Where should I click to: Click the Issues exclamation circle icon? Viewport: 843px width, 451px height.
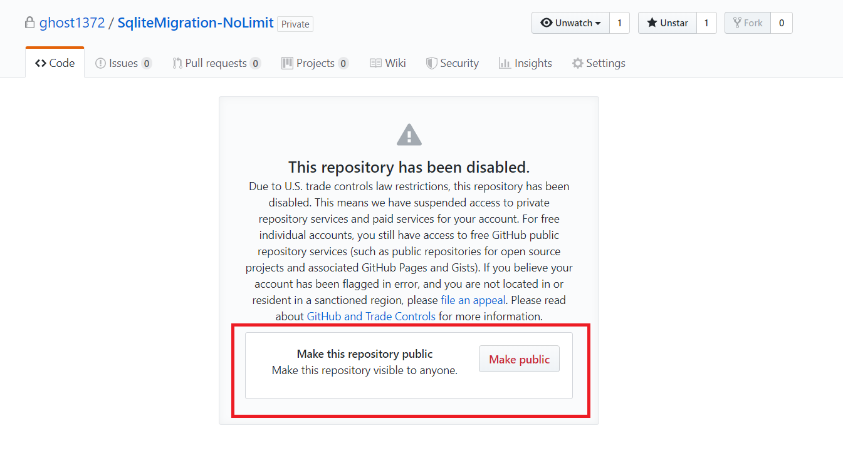(x=100, y=63)
